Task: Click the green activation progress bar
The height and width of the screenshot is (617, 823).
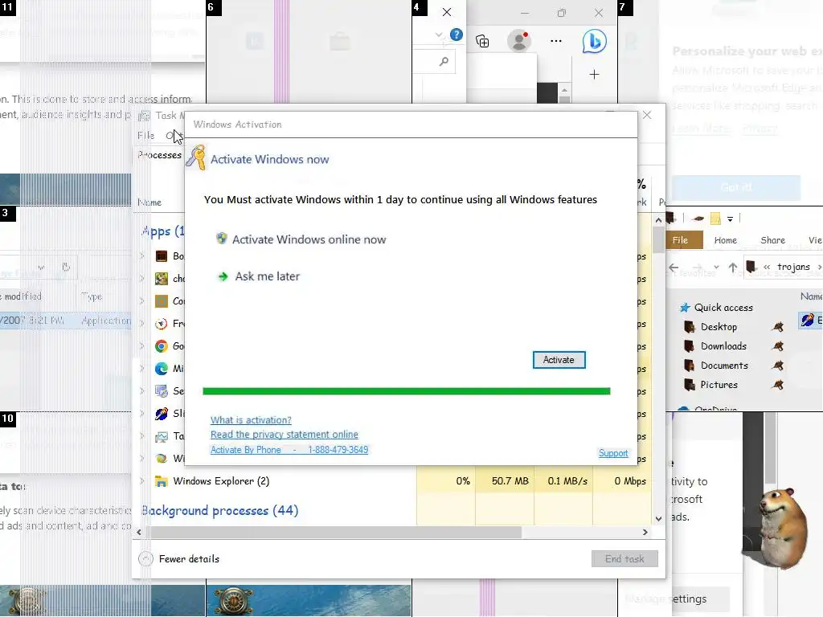Action: pyautogui.click(x=406, y=391)
